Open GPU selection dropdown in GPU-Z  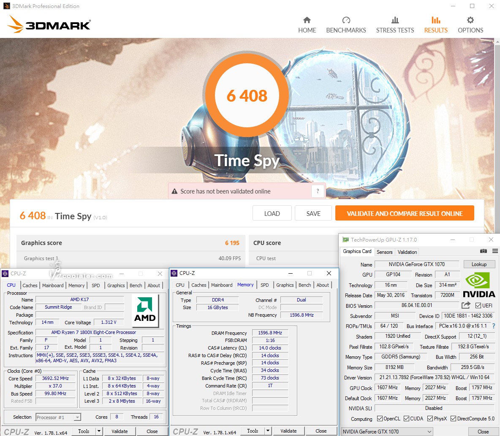pyautogui.click(x=387, y=431)
